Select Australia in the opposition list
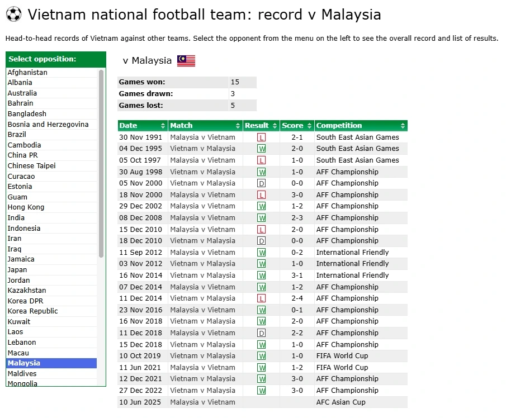 [x=51, y=93]
